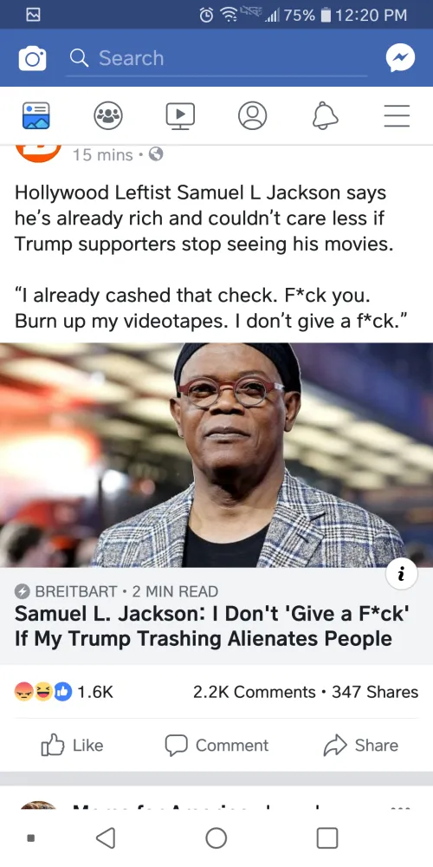
Task: Tap Android back navigation button
Action: (106, 838)
